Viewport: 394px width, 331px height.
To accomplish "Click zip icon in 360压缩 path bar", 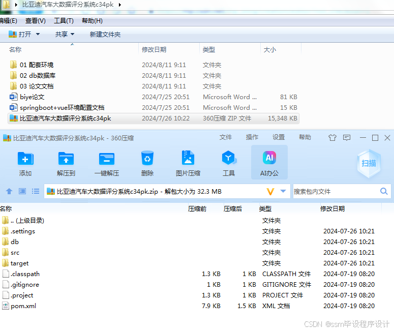I will 51,192.
